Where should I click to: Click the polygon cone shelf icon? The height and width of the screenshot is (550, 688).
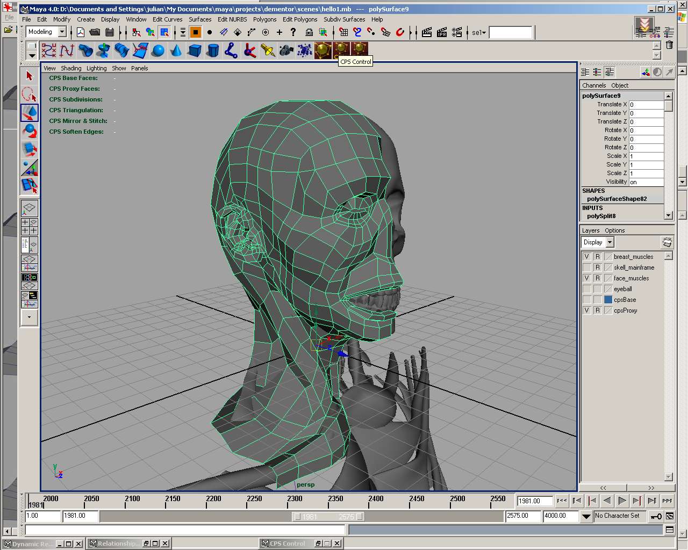[x=176, y=51]
